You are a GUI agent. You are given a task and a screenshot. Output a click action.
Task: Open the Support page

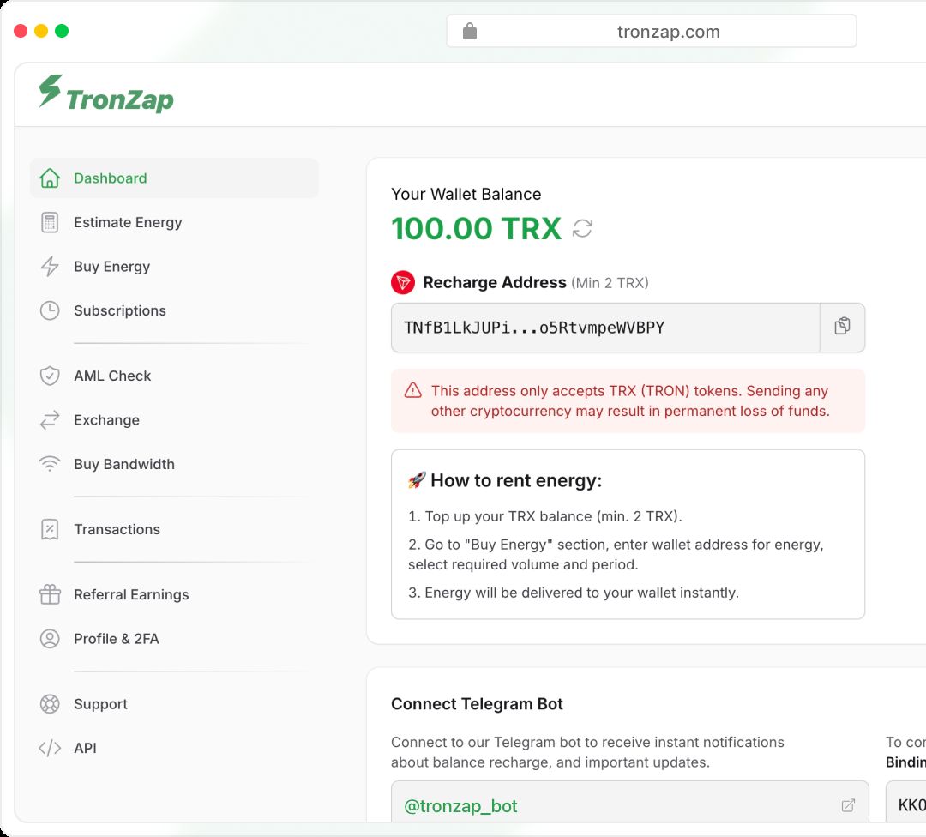click(174, 703)
